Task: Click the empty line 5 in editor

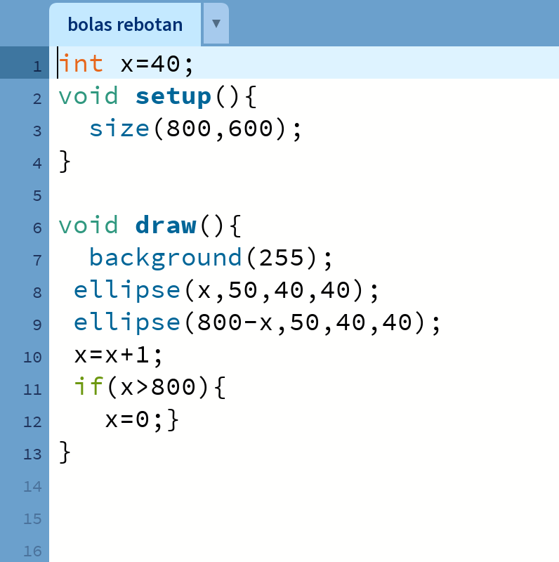Action: point(281,194)
